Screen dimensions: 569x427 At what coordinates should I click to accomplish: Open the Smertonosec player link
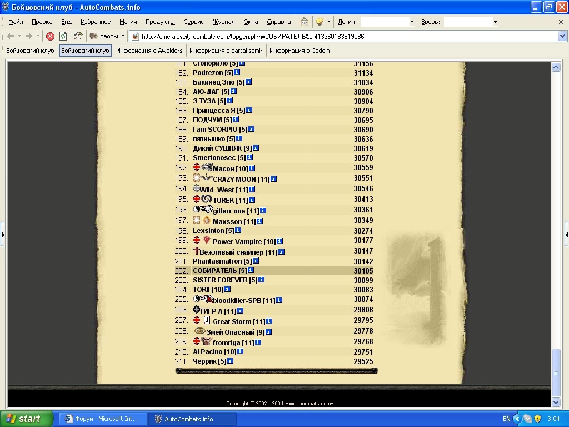(x=214, y=157)
